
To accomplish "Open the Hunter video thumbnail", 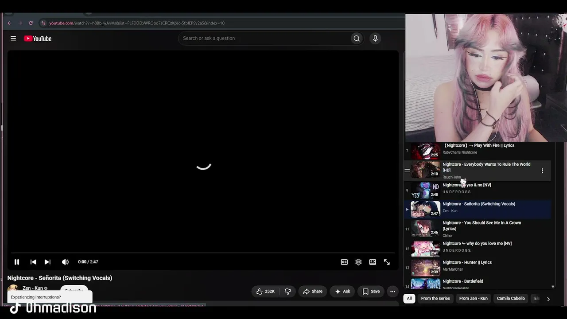I will (426, 268).
